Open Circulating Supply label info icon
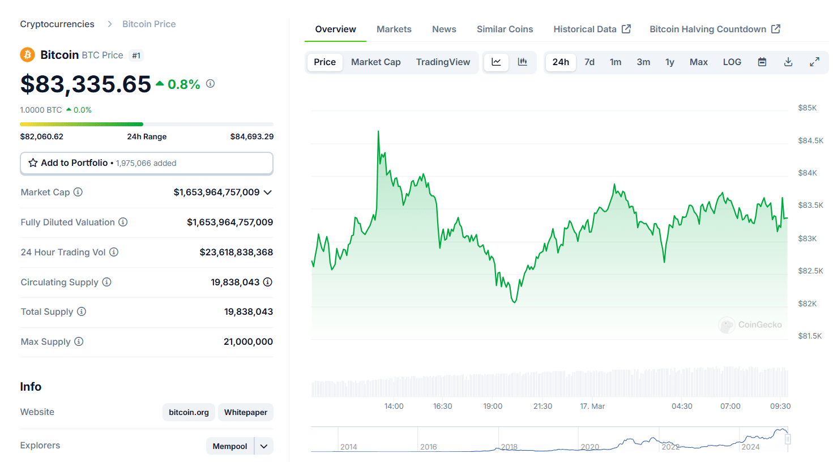Image resolution: width=833 pixels, height=462 pixels. pyautogui.click(x=106, y=282)
